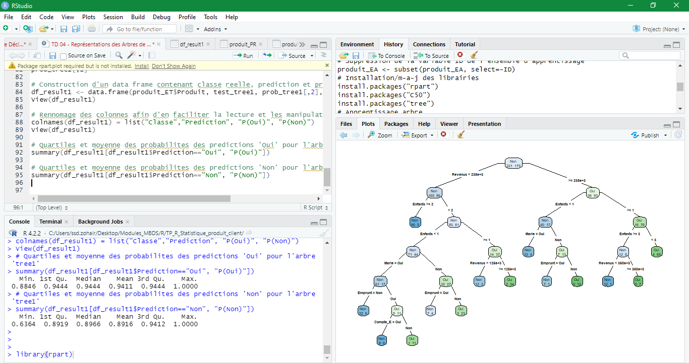Remove current plot using the red X icon
This screenshot has height=363, width=689.
click(x=444, y=135)
